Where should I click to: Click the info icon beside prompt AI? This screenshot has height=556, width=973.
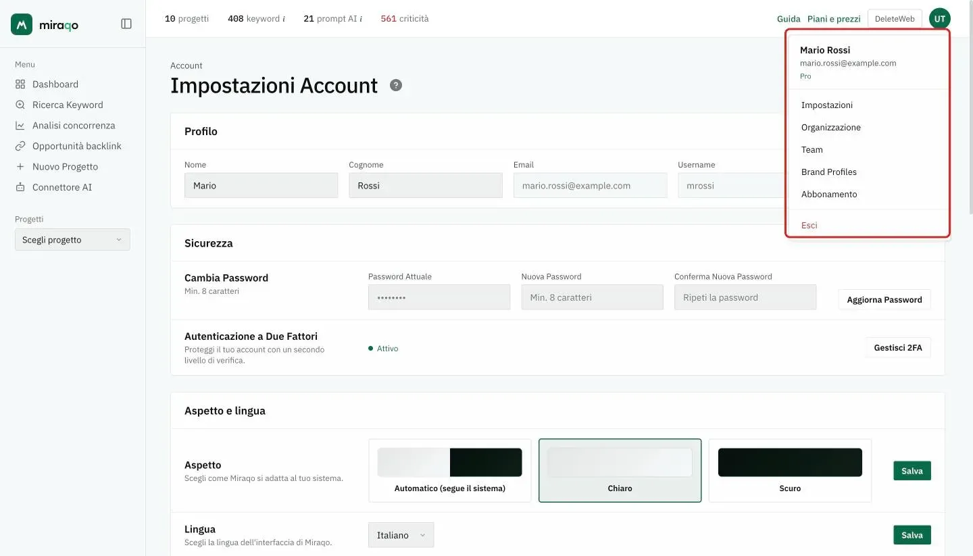[361, 19]
